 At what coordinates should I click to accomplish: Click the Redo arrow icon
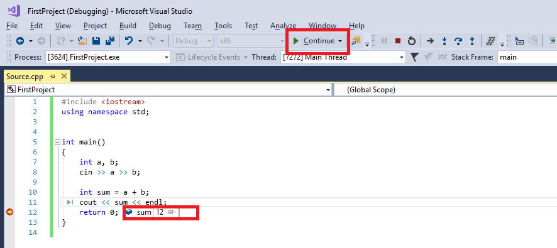[151, 41]
